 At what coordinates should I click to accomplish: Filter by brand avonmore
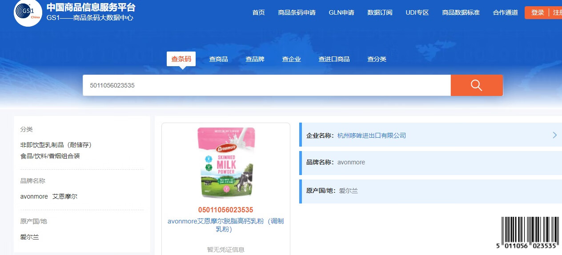pyautogui.click(x=34, y=196)
